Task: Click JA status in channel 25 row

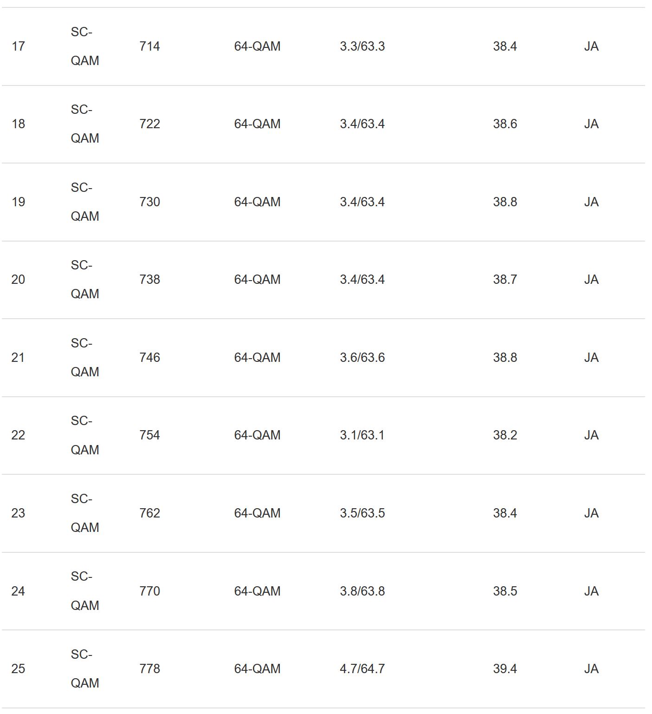Action: (591, 669)
